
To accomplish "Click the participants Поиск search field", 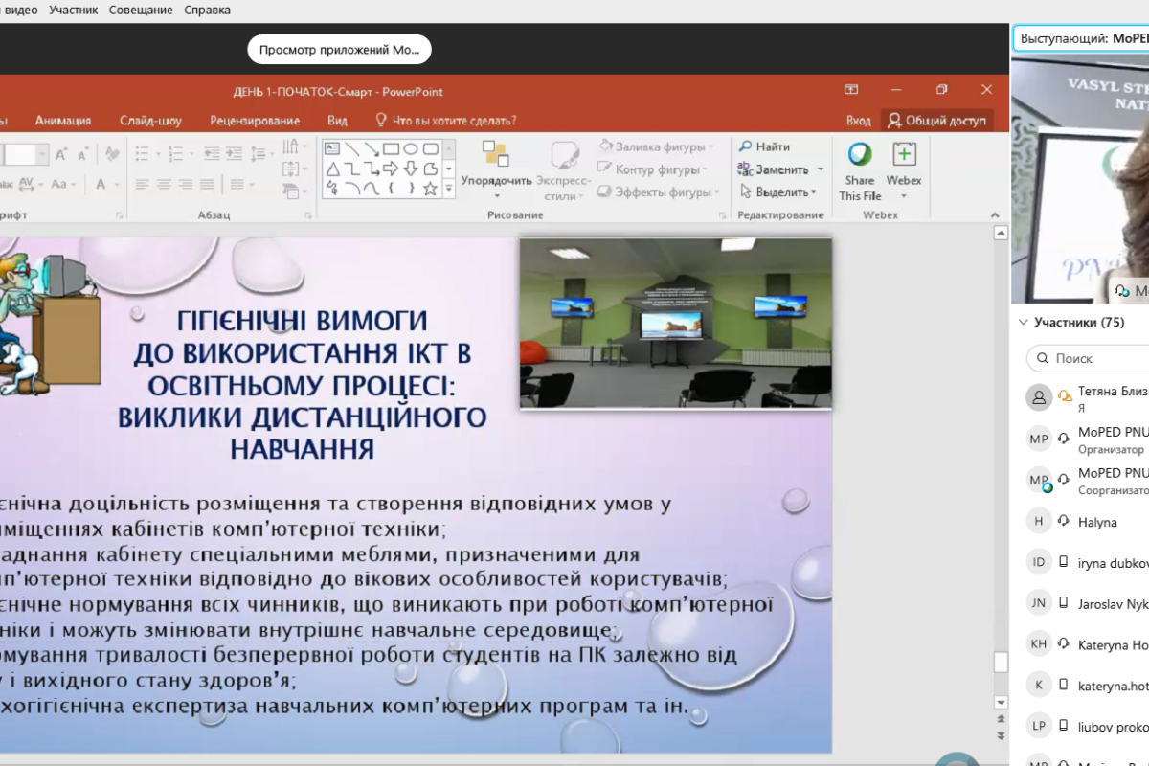I will (1092, 358).
